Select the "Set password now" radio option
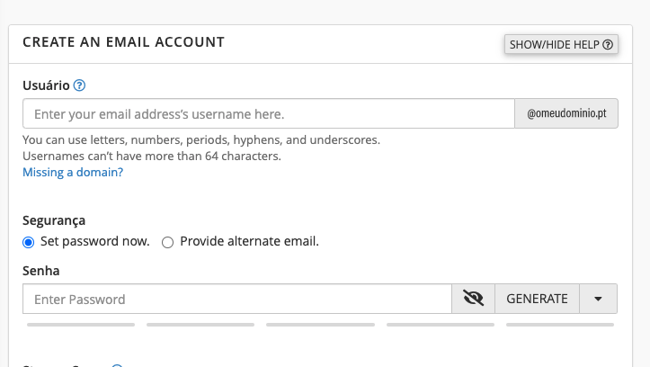The image size is (650, 367). click(29, 242)
